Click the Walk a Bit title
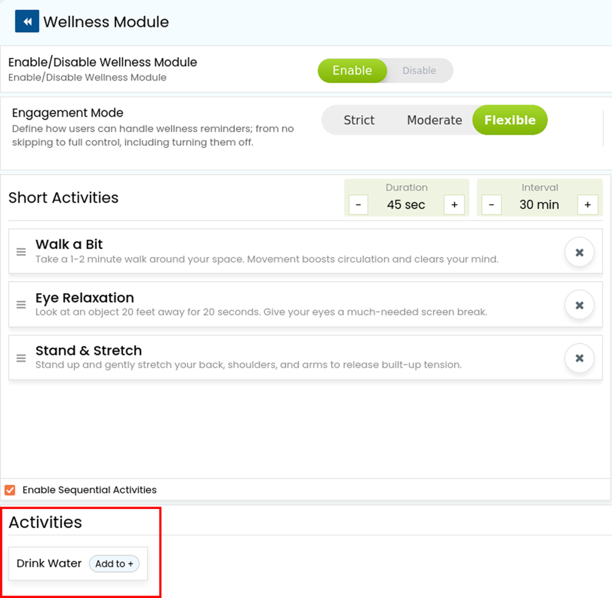Screen dimensions: 612x598 (69, 244)
